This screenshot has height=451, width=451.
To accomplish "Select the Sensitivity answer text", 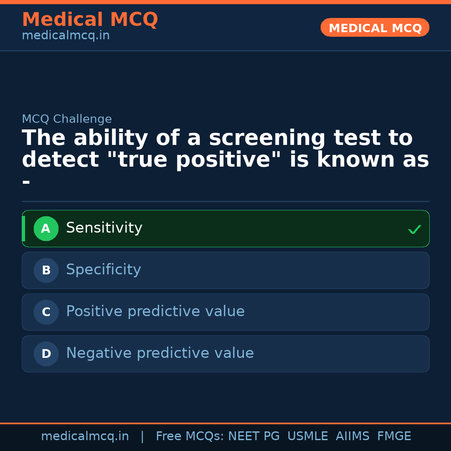I will [104, 228].
